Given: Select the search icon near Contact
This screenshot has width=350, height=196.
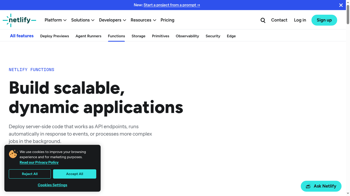Looking at the screenshot, I should 263,20.
